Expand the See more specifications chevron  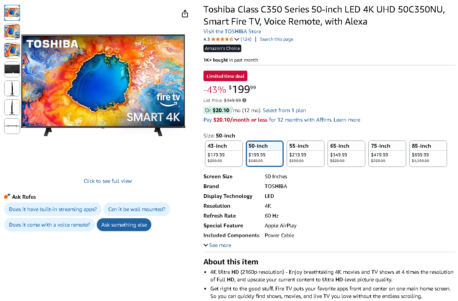click(206, 245)
